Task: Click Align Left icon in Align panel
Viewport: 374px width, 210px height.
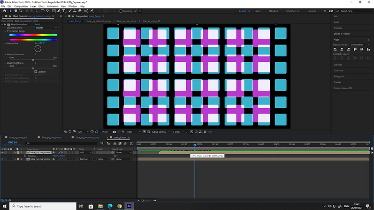Action: [335, 49]
